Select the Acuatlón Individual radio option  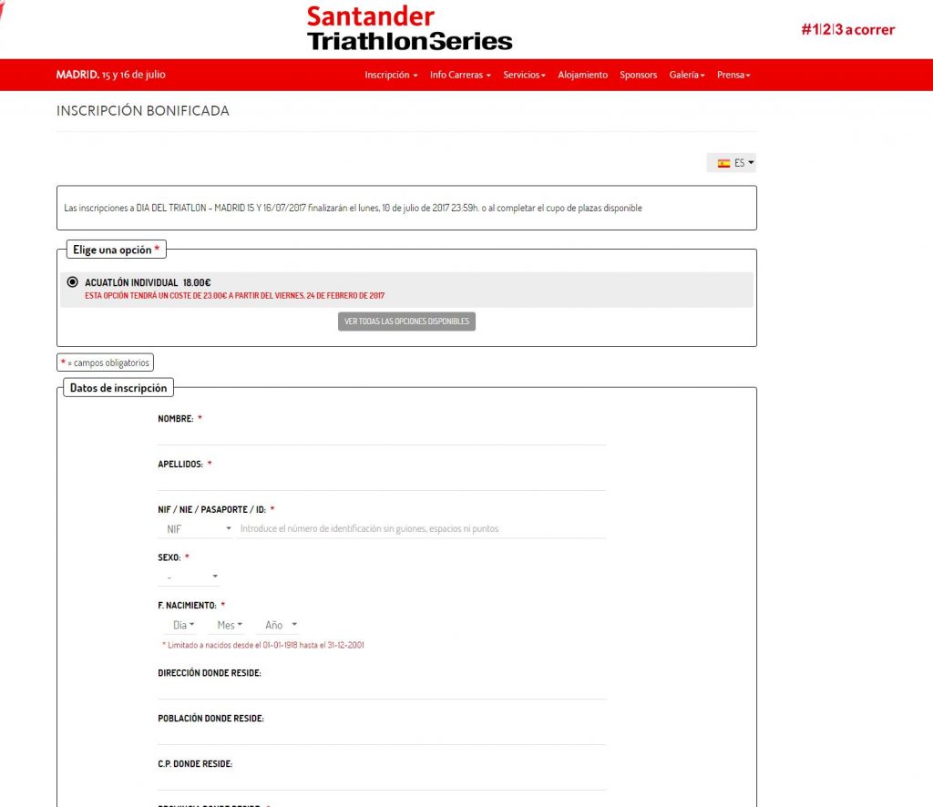[x=73, y=282]
